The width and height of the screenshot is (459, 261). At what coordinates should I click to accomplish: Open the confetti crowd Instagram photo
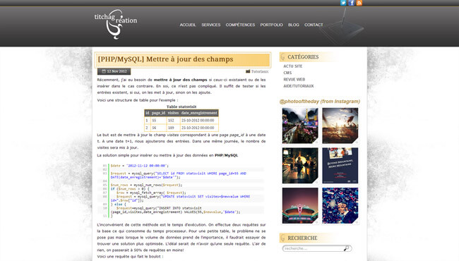(x=340, y=206)
